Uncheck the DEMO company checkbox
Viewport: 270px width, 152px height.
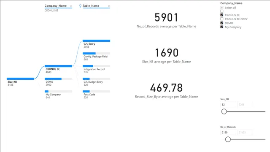coord(222,23)
